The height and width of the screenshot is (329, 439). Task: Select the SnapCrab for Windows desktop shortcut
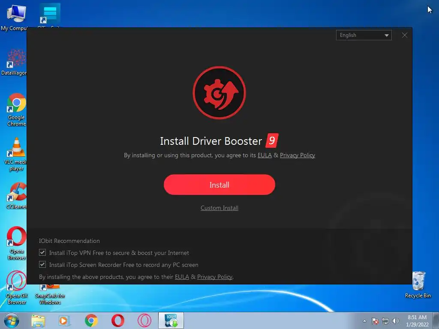[x=50, y=294]
